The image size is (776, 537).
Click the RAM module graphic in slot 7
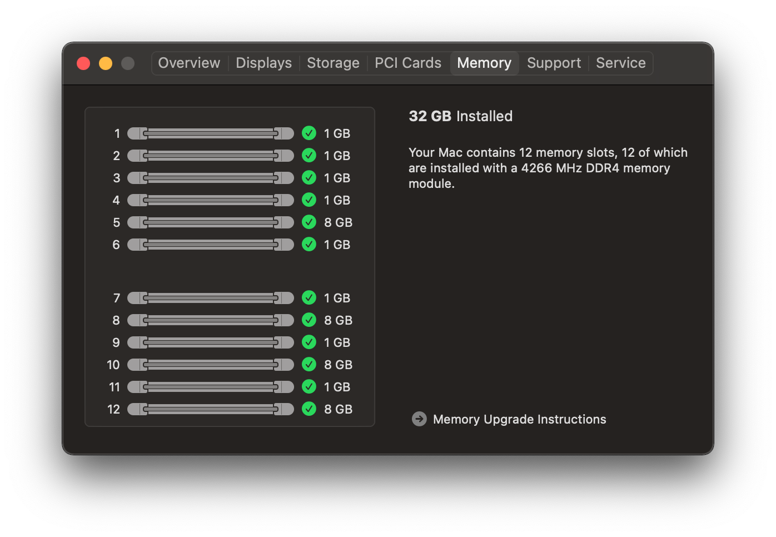click(x=210, y=298)
